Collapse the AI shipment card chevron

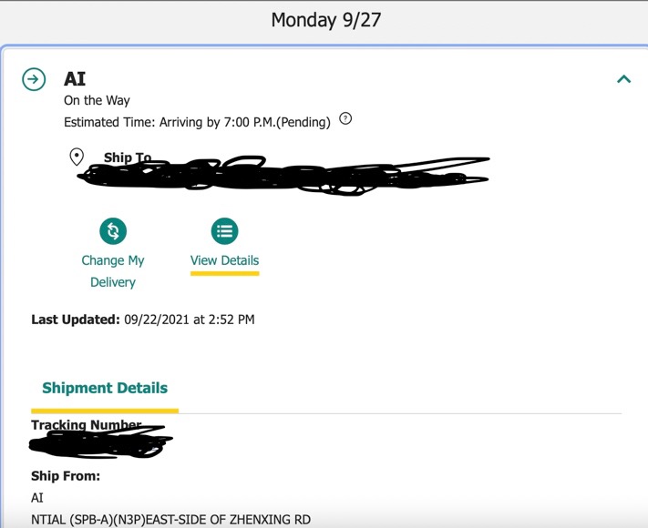623,79
